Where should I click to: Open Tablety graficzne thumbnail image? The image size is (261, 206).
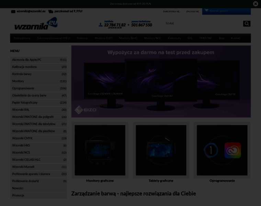[161, 150]
